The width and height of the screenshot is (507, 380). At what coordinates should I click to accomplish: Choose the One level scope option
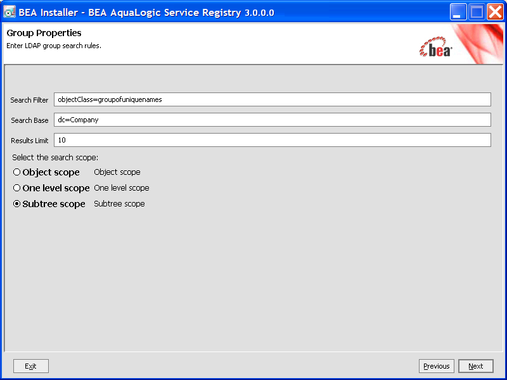tap(17, 187)
